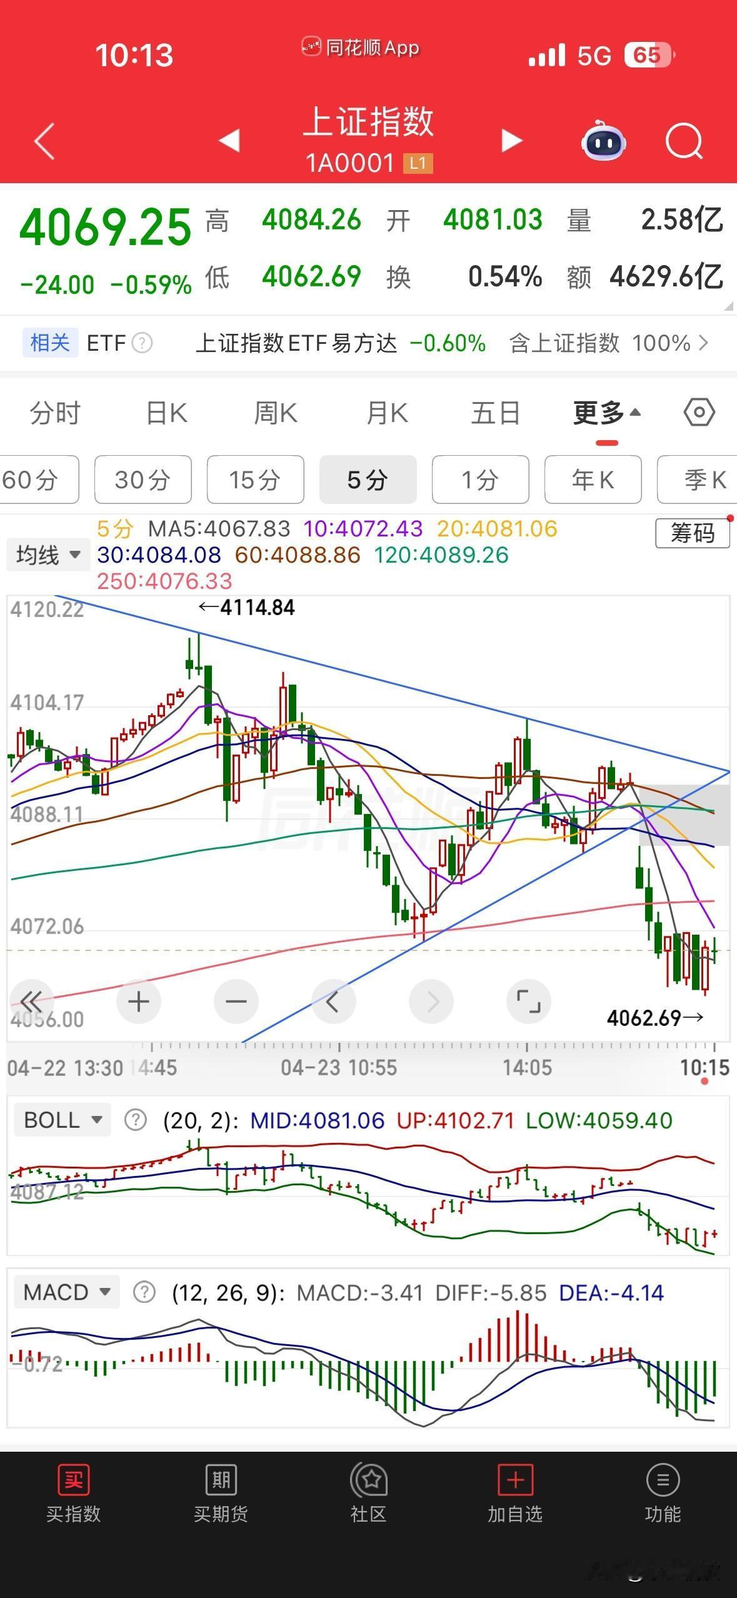This screenshot has width=737, height=1598.
Task: Switch to the 月K tab
Action: 387,413
